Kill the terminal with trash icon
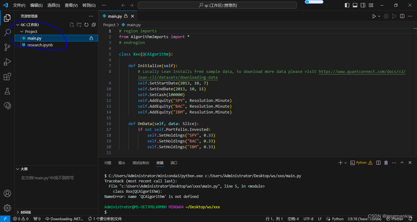This screenshot has height=222, width=417. click(x=386, y=163)
